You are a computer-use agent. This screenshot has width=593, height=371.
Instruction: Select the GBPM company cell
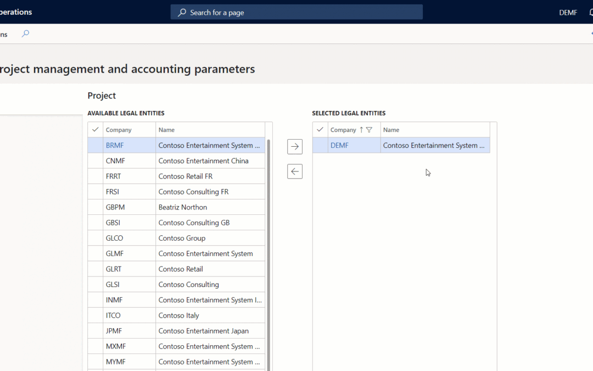point(129,207)
